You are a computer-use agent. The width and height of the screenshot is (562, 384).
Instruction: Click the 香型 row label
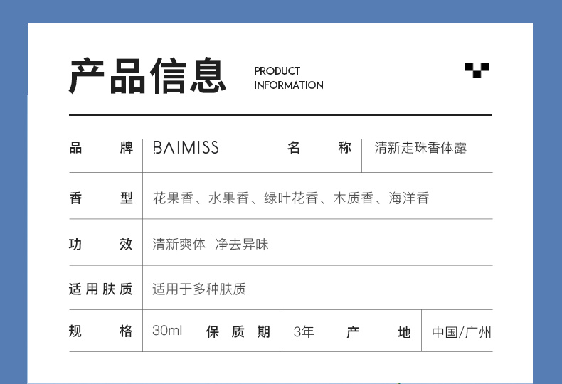click(x=101, y=198)
